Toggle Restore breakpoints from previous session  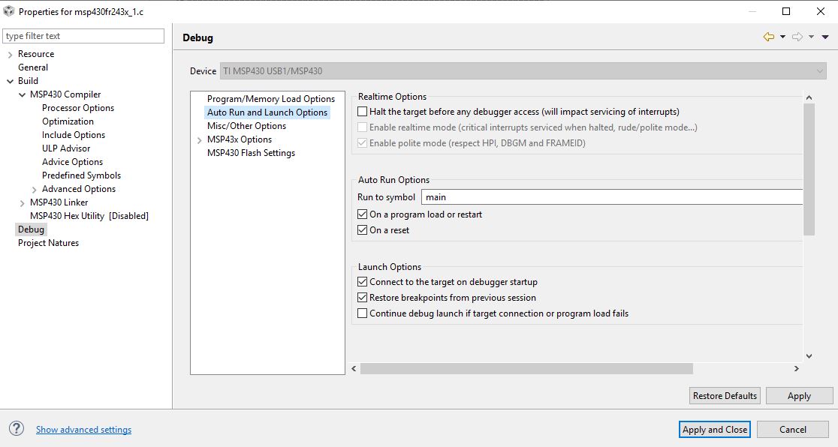click(x=363, y=298)
